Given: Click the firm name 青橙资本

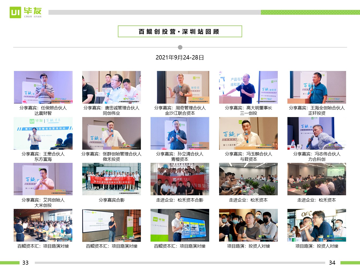Looking at the screenshot, I should click(180, 159).
